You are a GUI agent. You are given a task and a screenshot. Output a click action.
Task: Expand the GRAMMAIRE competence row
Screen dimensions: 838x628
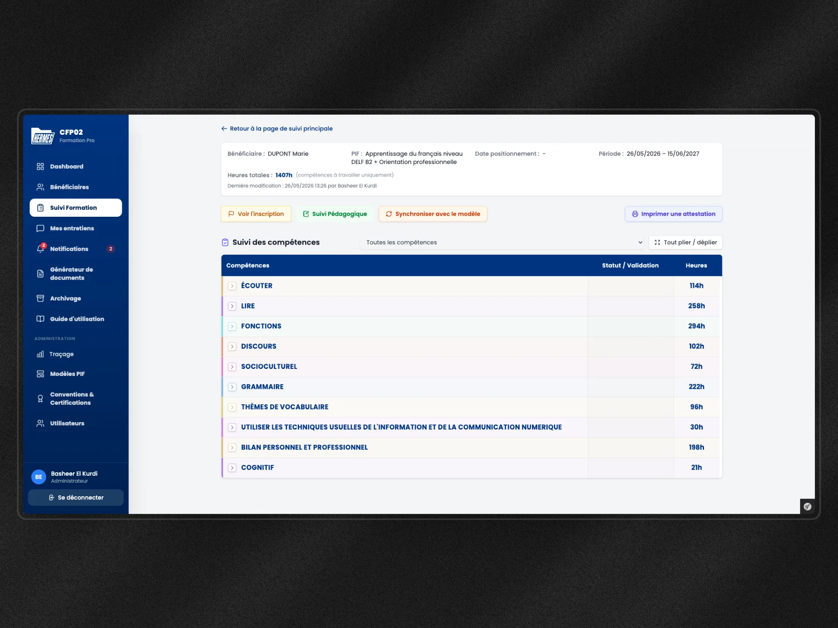coord(232,387)
